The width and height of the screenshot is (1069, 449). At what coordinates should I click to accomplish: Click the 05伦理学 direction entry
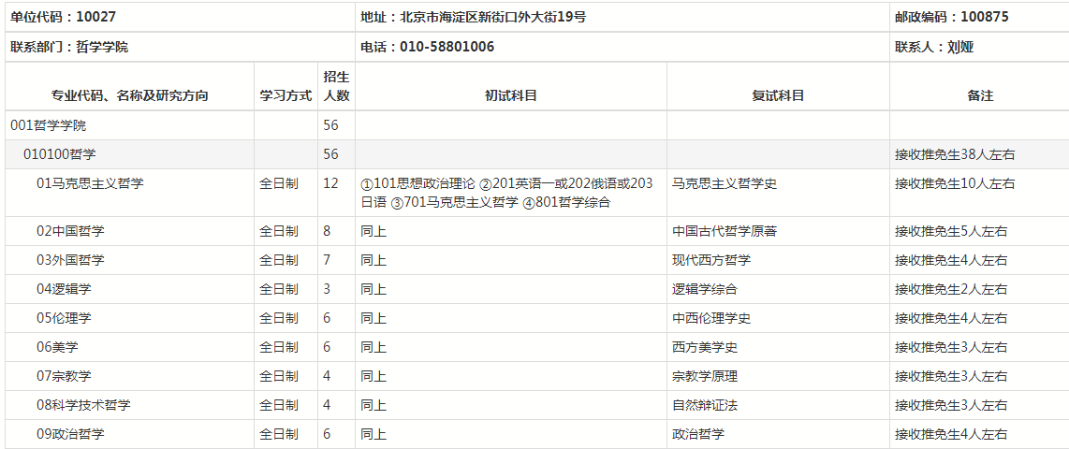pyautogui.click(x=65, y=318)
